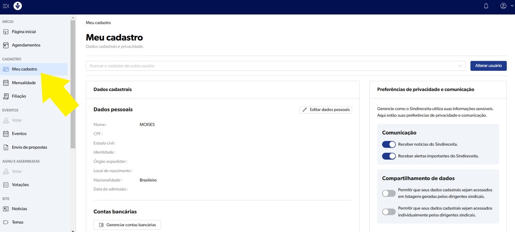
Task: Turn off important alerts from Sindireceita
Action: (389, 156)
